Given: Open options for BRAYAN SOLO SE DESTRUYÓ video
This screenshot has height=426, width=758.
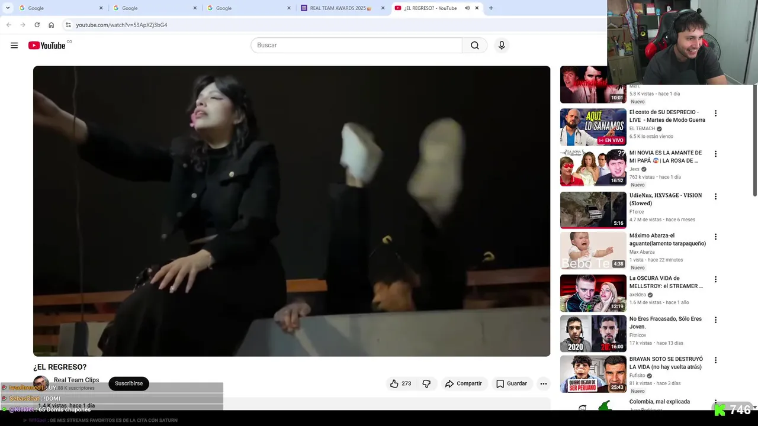Looking at the screenshot, I should (715, 360).
